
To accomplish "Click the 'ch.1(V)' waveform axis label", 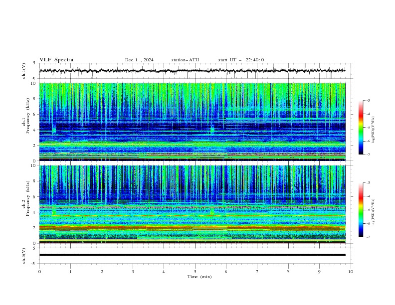I will point(24,71).
